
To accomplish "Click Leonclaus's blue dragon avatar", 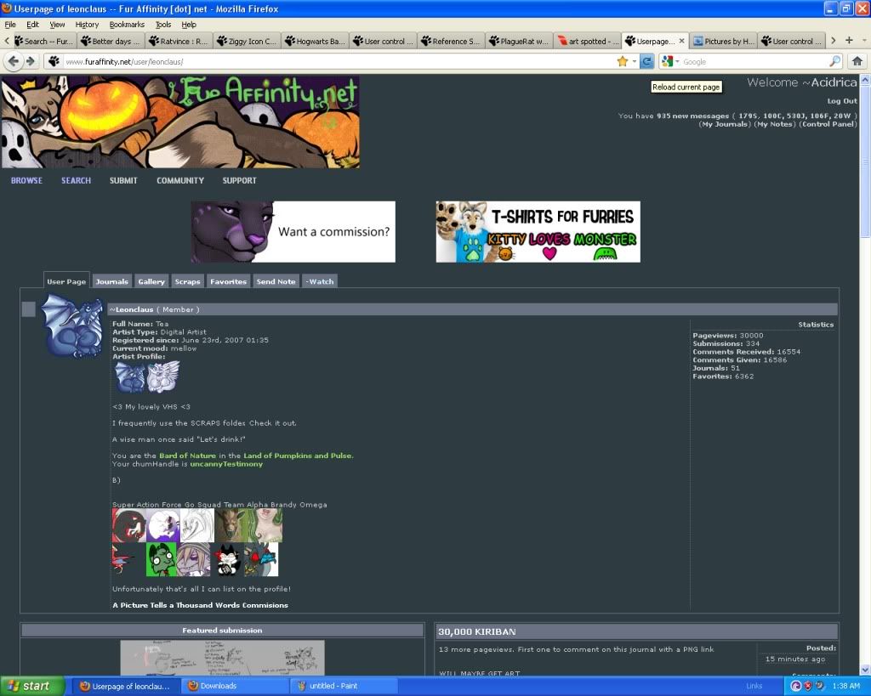I will click(71, 325).
